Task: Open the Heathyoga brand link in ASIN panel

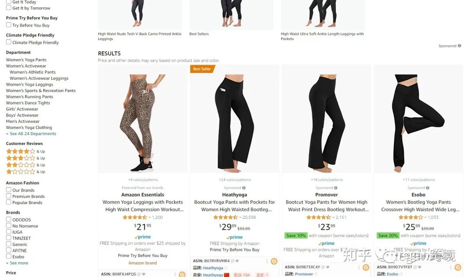Action: point(213,268)
